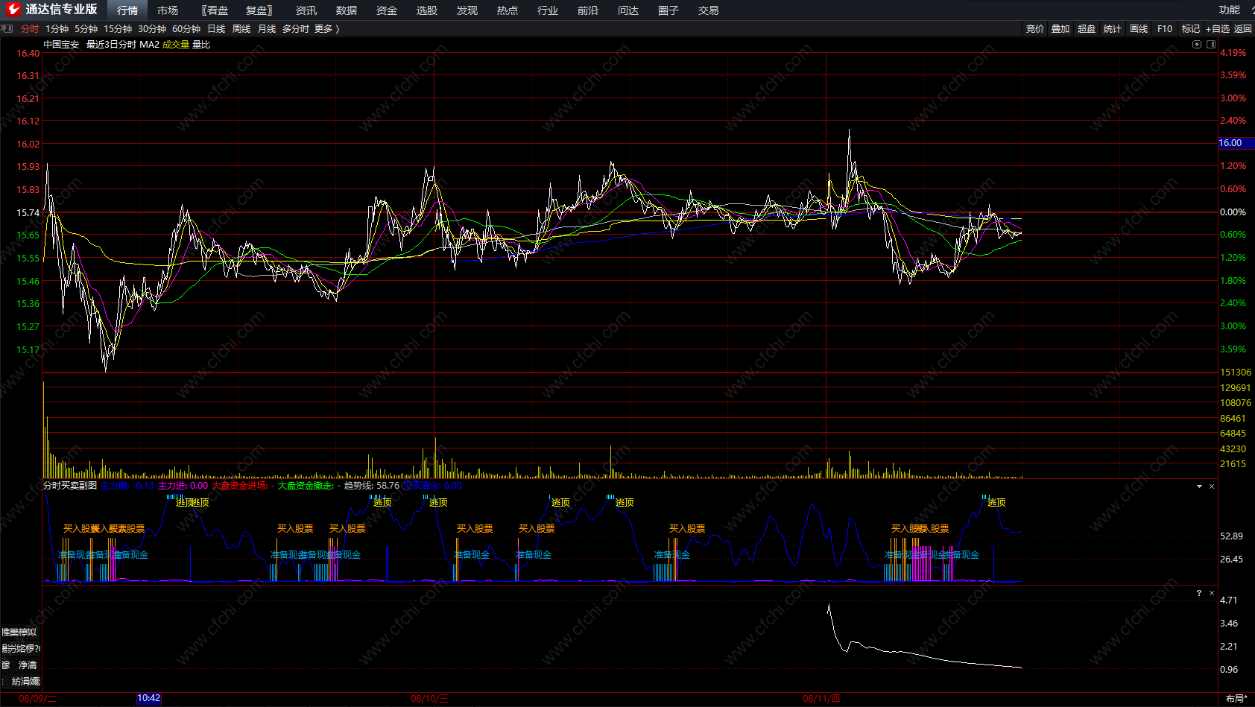Click the 竞价 toolbar button
1255x707 pixels.
click(1035, 29)
